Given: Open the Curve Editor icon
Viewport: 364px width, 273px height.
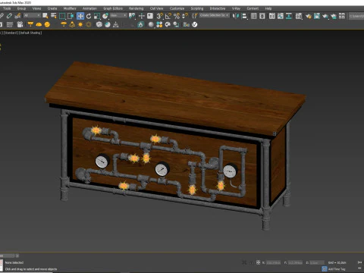Looking at the screenshot, I should point(281,16).
